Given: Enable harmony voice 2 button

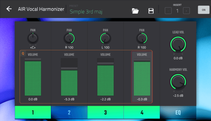Looking at the screenshot, I should pyautogui.click(x=69, y=112).
